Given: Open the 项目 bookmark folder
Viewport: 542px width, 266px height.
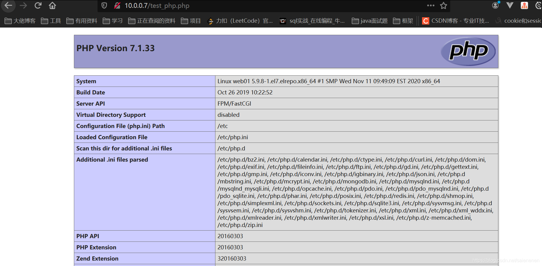Looking at the screenshot, I should click(x=191, y=21).
